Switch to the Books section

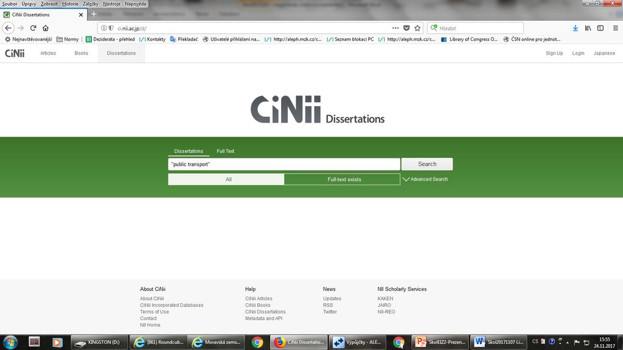[x=82, y=53]
